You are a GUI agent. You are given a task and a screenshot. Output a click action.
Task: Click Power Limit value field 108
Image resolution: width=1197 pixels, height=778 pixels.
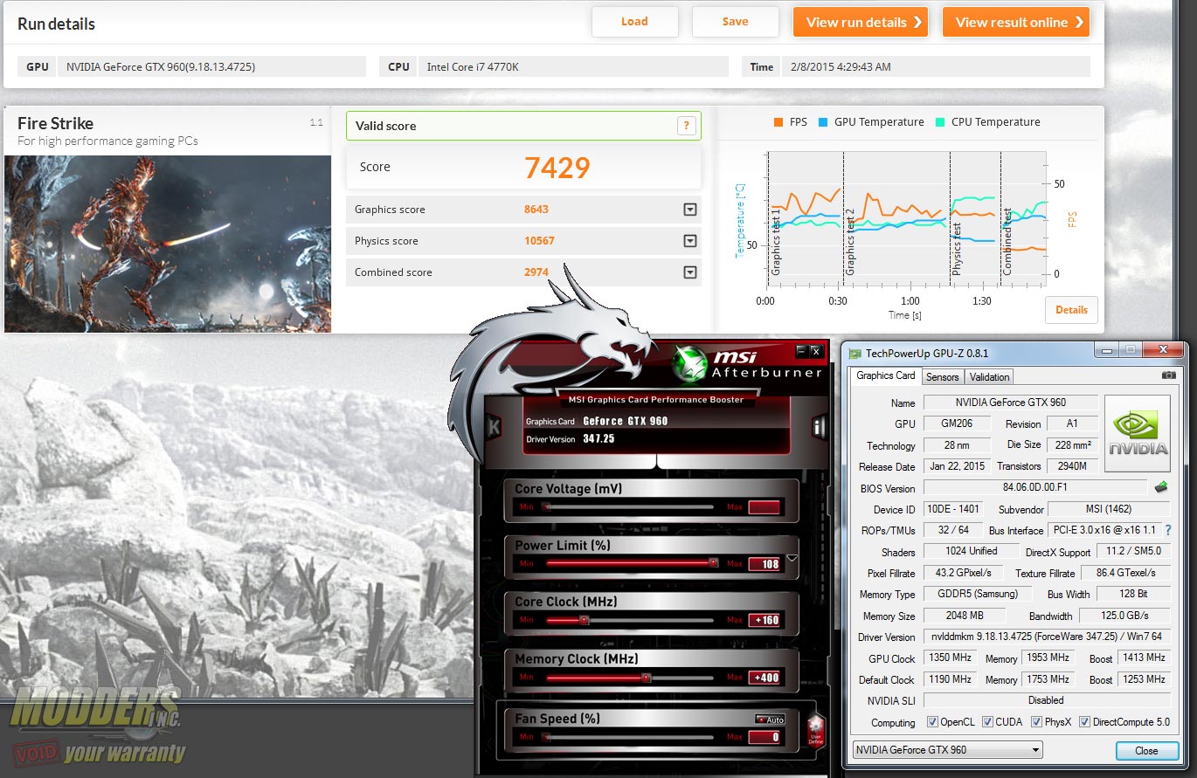tap(765, 564)
